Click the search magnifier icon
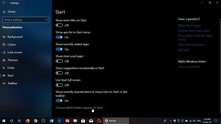Screen dimensions: 221x124 coord(47,20)
